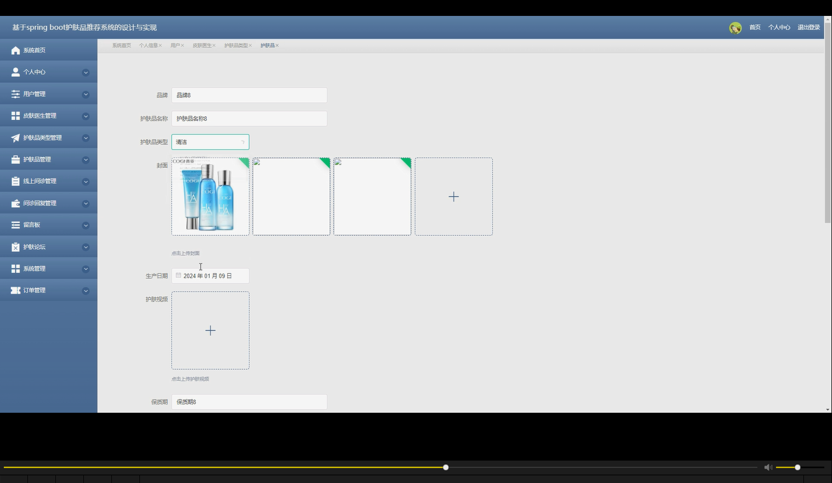Expand the 护肤品管理 section chevron
Image resolution: width=832 pixels, height=483 pixels.
pos(86,159)
